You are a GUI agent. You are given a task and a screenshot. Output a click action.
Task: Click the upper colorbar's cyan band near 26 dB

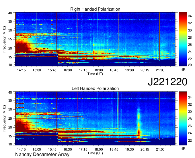pyautogui.click(x=183, y=45)
